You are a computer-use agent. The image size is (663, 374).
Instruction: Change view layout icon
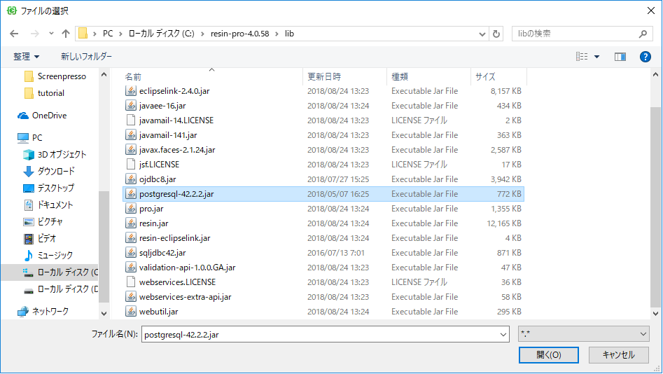582,57
